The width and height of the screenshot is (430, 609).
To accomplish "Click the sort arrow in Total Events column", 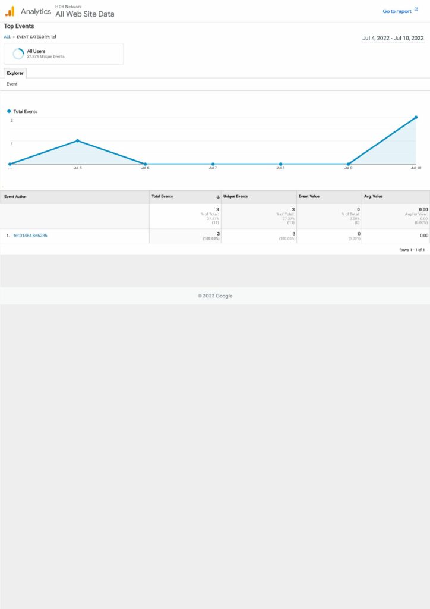I will pos(218,197).
